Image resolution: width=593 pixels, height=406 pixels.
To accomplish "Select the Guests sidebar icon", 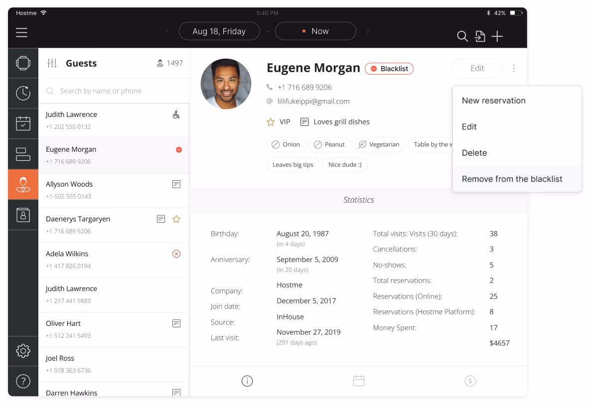I will coord(23,184).
